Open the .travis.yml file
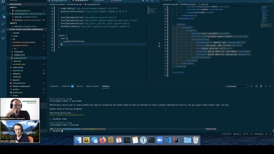The height and width of the screenshot is (154, 274). point(17,77)
